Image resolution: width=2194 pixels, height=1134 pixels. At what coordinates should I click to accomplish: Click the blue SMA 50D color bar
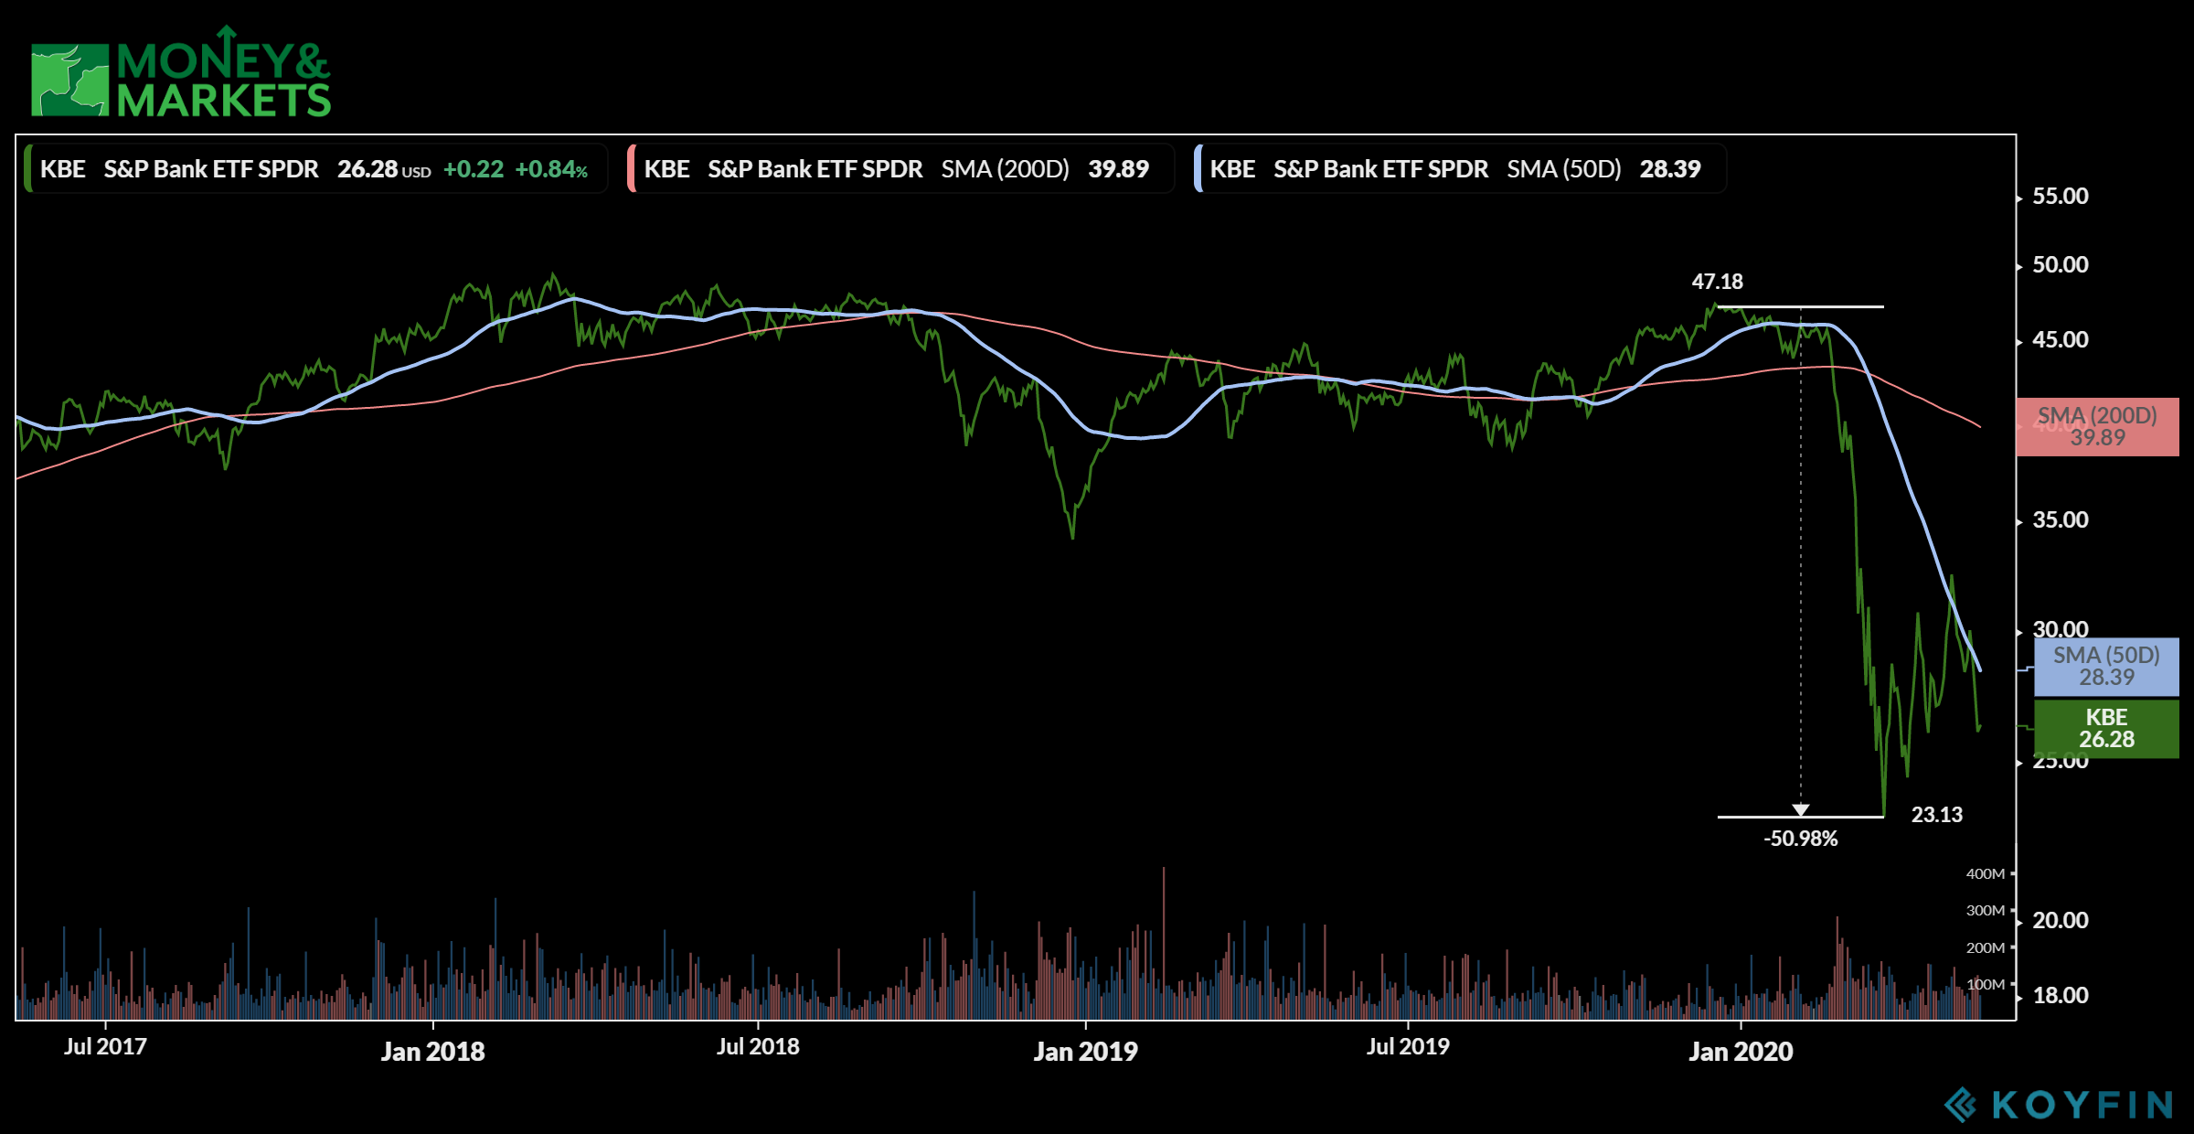pyautogui.click(x=1198, y=169)
